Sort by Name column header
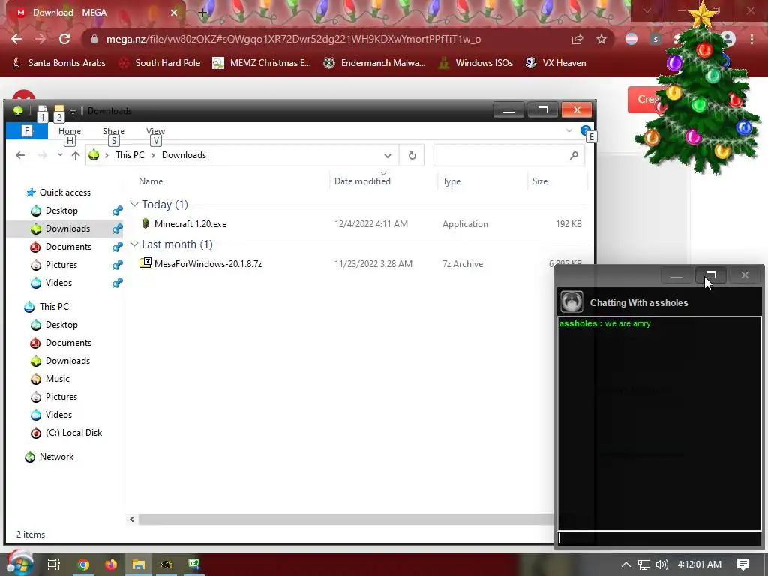768x576 pixels. [x=150, y=181]
